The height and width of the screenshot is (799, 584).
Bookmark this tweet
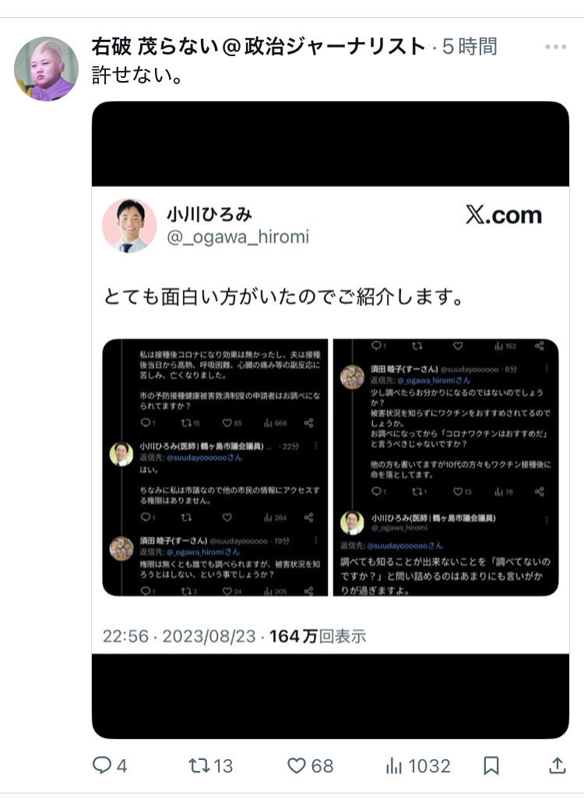[491, 765]
